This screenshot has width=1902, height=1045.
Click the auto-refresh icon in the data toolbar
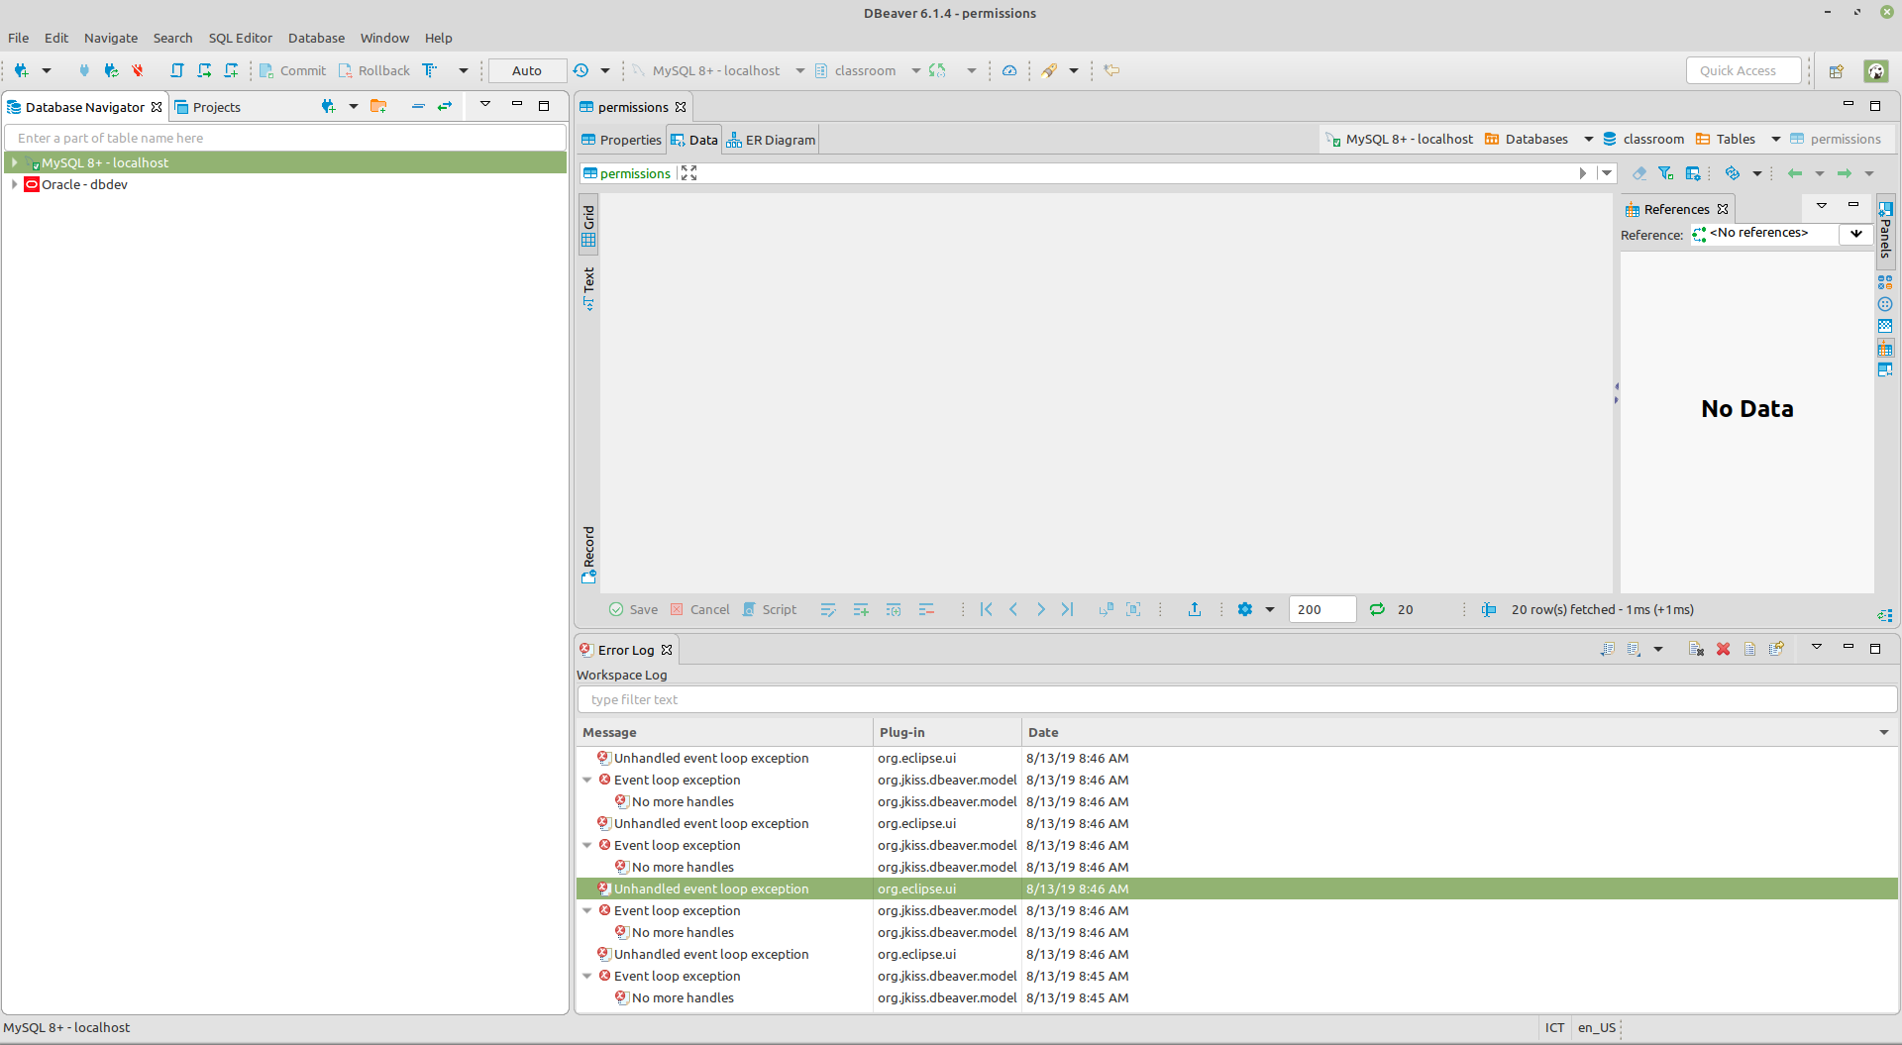point(1732,173)
